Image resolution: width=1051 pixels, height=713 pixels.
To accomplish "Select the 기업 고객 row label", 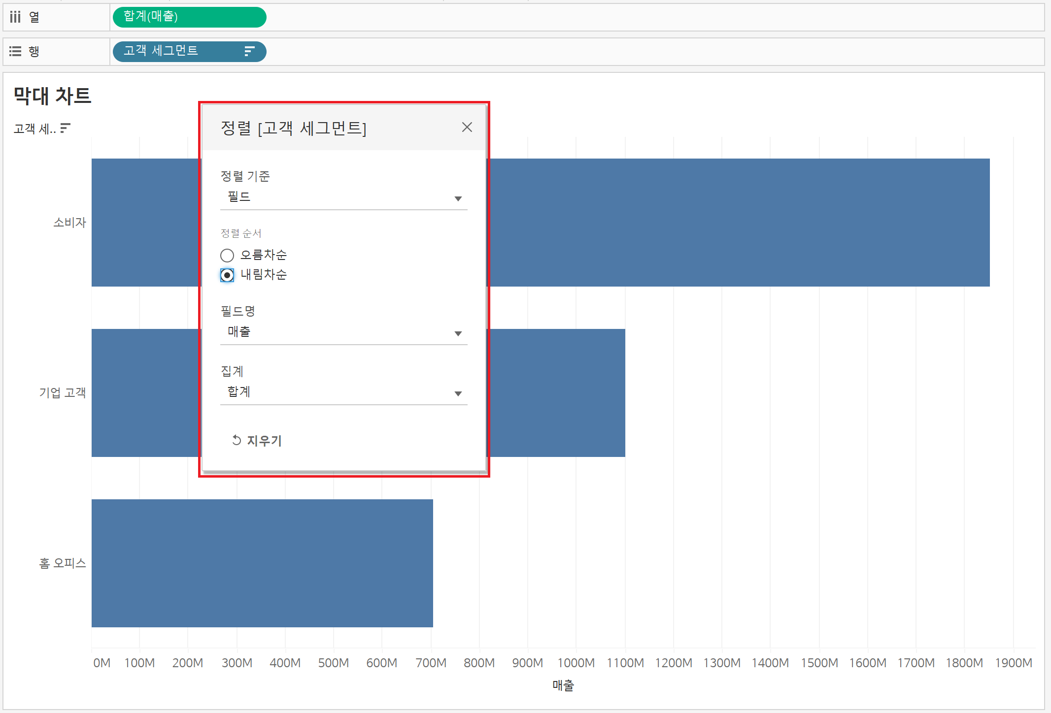I will click(x=63, y=392).
